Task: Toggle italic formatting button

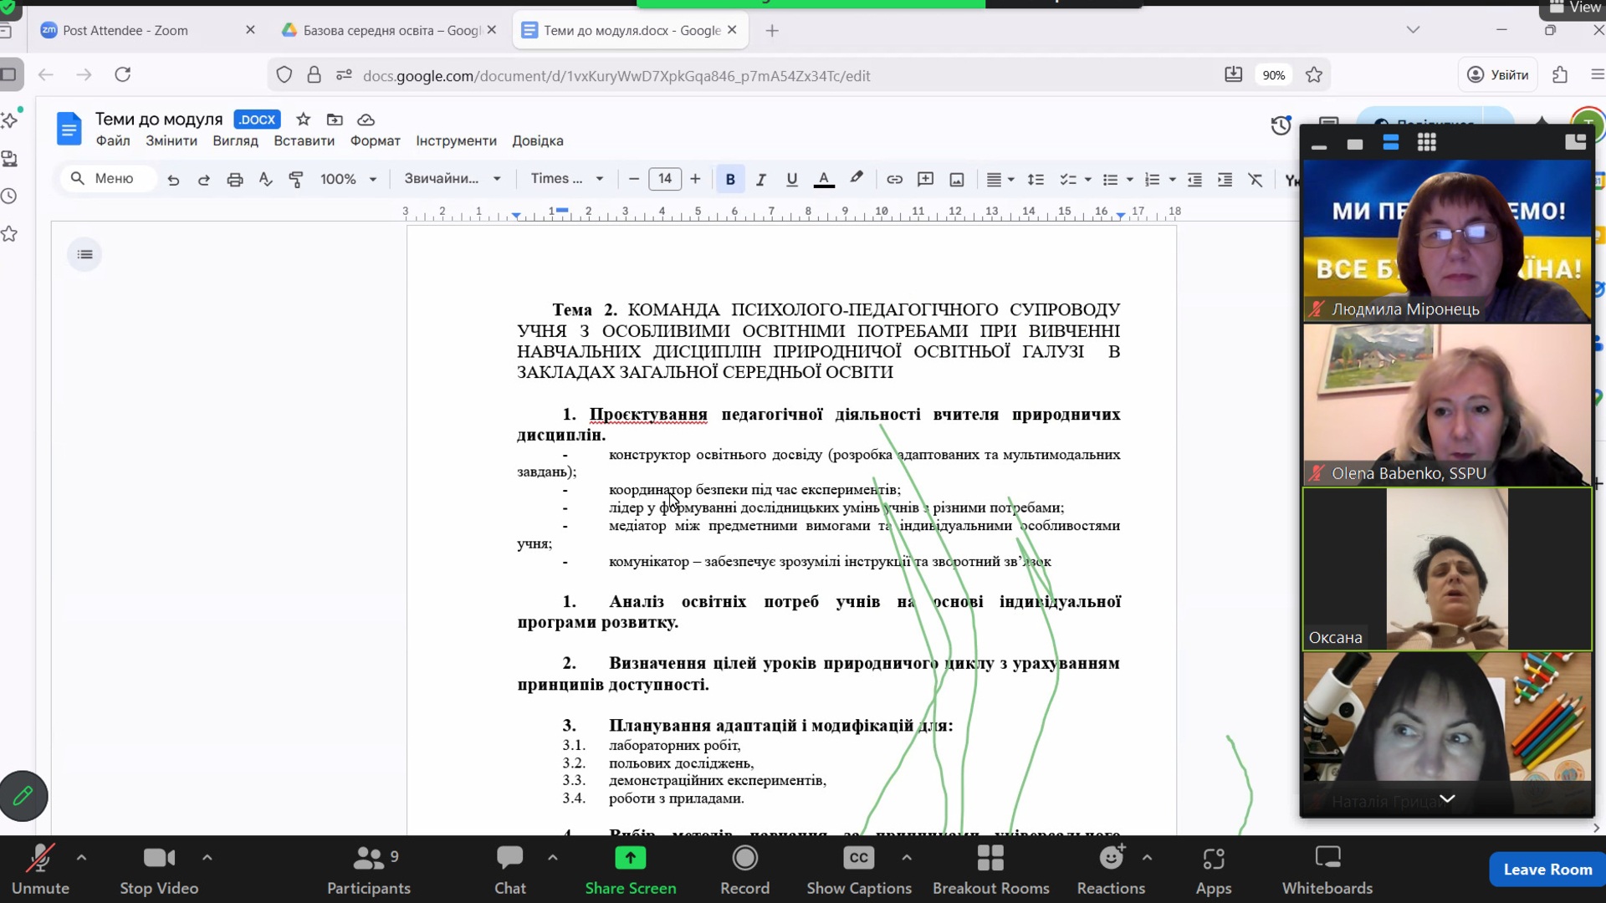Action: [760, 179]
